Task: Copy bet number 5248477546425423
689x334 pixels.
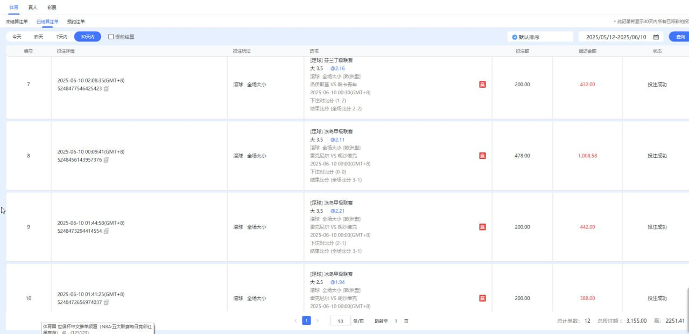Action: click(106, 88)
